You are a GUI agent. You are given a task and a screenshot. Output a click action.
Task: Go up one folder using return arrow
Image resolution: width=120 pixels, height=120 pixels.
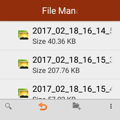pos(43,106)
